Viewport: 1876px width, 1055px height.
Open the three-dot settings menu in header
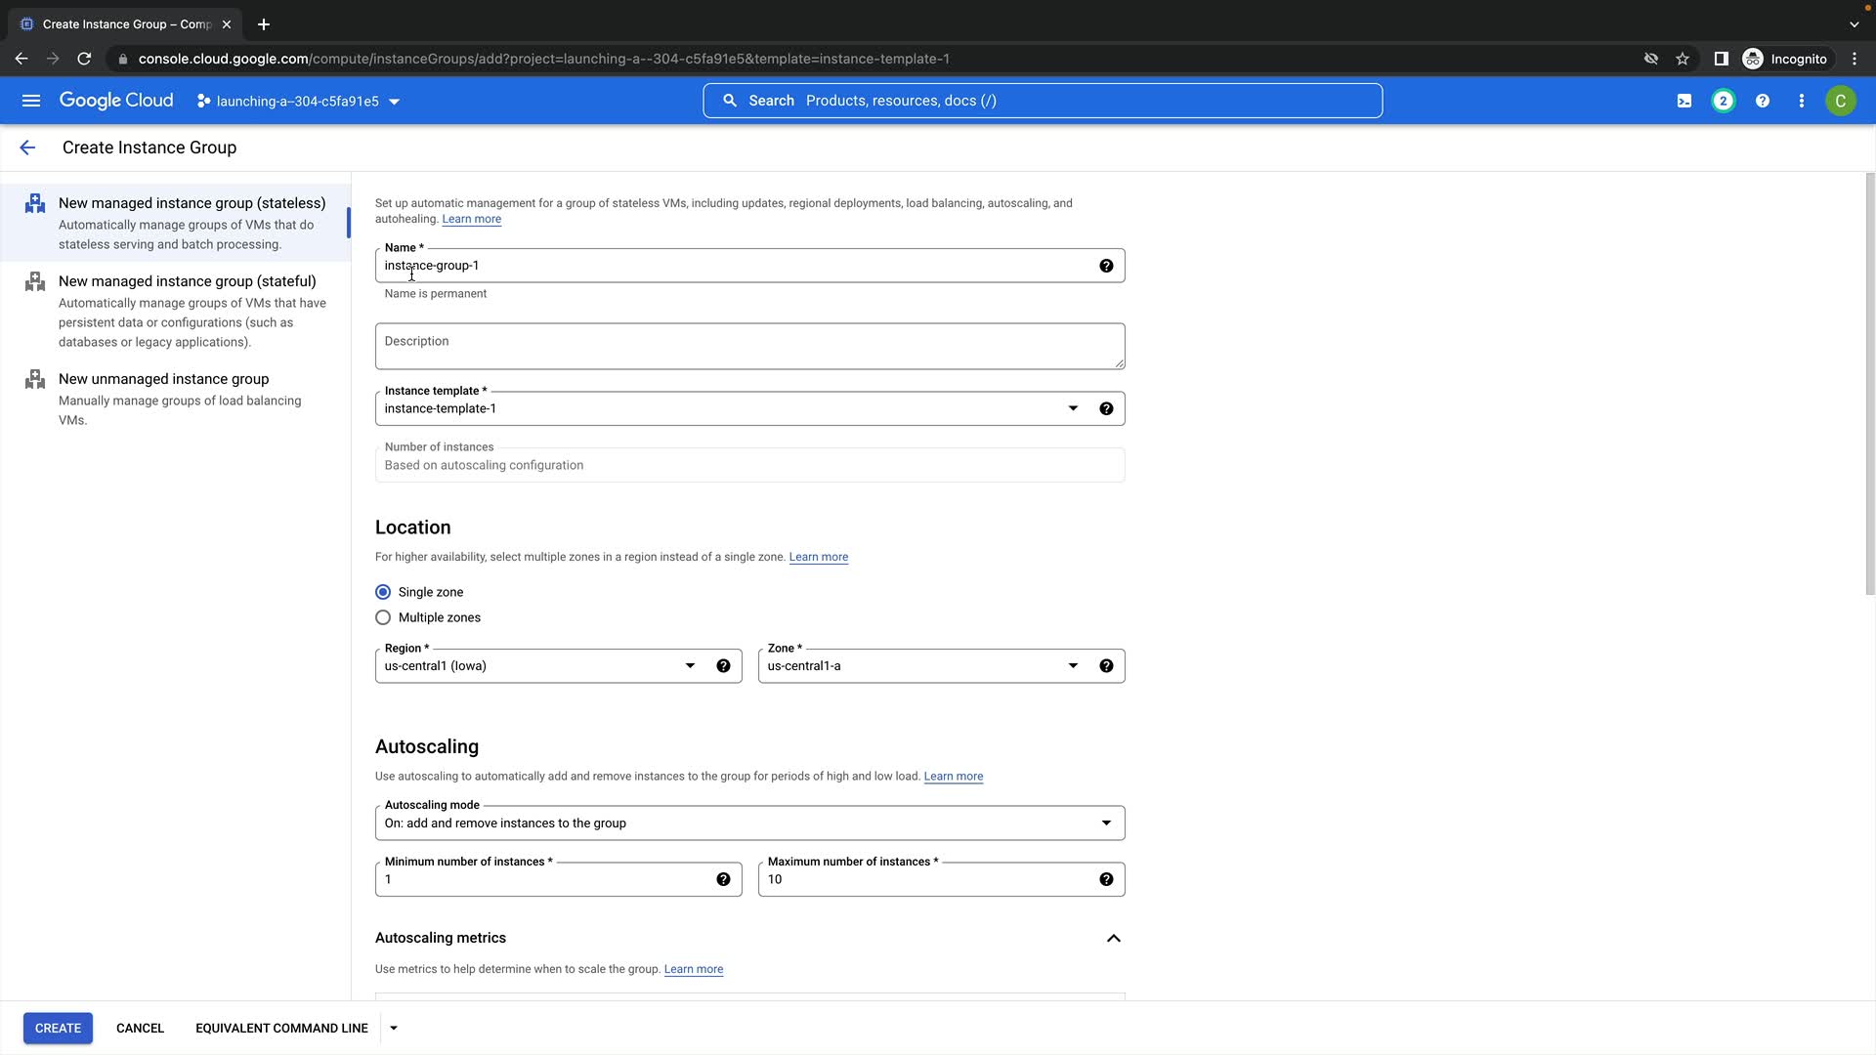(x=1801, y=101)
